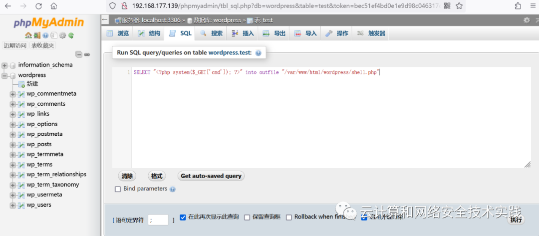Viewport: 539px width, 236px height.
Task: Check the Bind parameters checkbox
Action: click(118, 189)
